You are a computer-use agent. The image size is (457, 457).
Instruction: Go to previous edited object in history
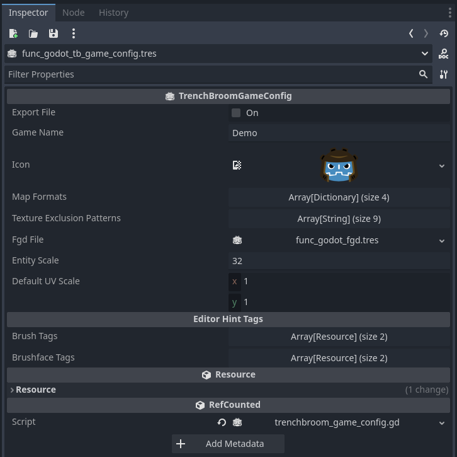click(x=411, y=33)
